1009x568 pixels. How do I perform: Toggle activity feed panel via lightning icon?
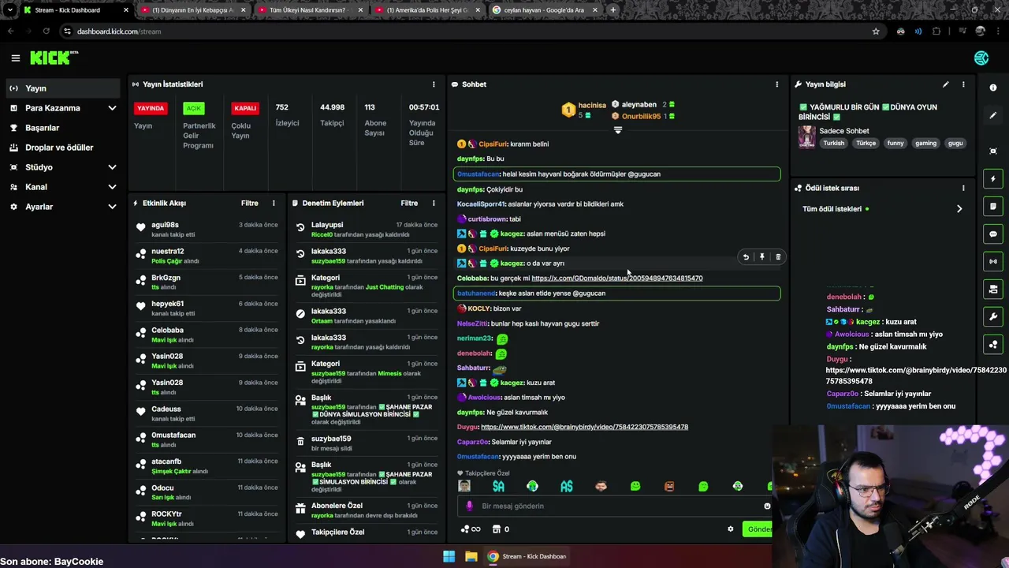click(993, 179)
